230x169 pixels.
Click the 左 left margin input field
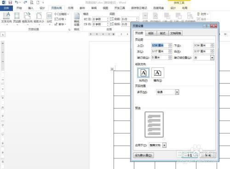(160, 51)
